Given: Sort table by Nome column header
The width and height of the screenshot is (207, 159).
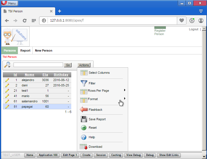Looking at the screenshot, I should [30, 75].
